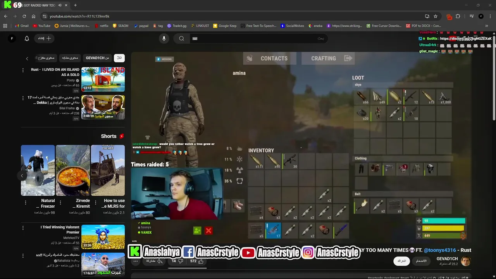Screen dimensions: 496x279
Task: Open options menu for Natural Freezer short
Action: pos(26,203)
